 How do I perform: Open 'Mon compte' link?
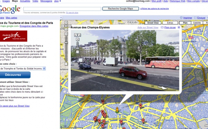click(193, 1)
